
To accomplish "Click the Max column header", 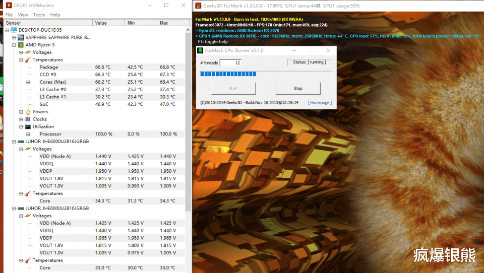I will tap(173, 23).
